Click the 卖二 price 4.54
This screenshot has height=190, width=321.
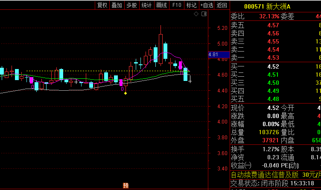pyautogui.click(x=273, y=50)
